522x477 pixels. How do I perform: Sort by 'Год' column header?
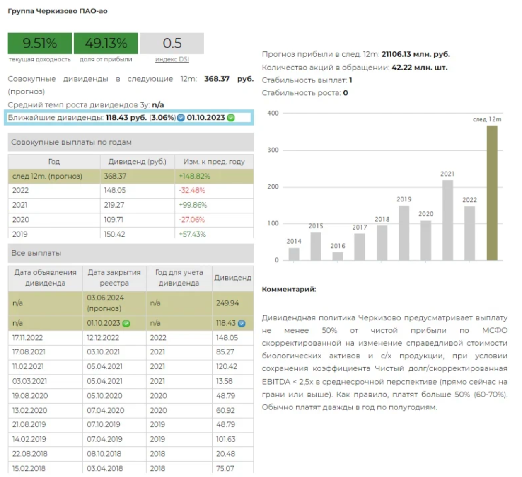[54, 162]
